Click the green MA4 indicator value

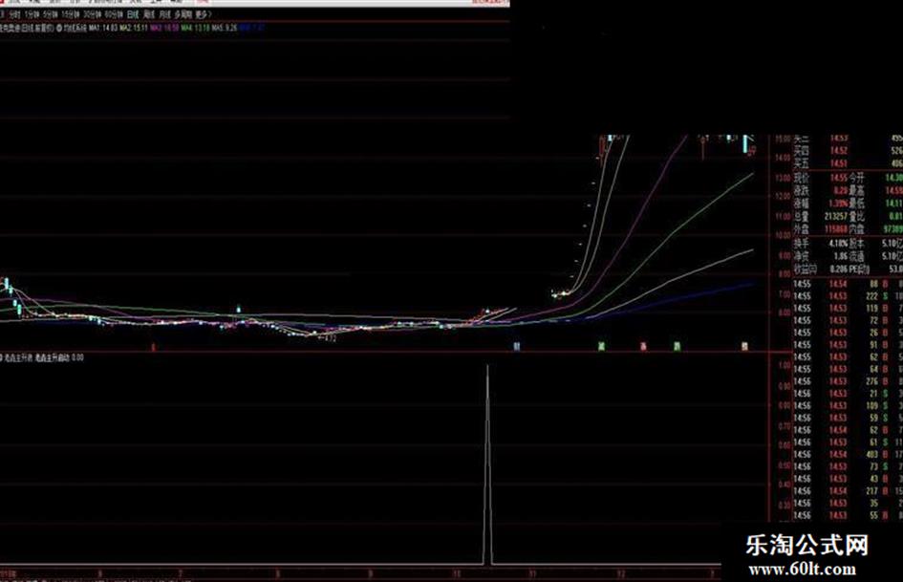(195, 28)
